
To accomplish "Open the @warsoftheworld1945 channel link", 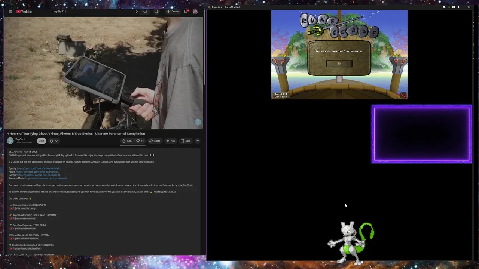I will click(x=24, y=238).
